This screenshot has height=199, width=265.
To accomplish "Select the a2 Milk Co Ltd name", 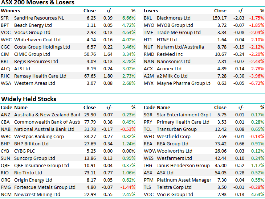I will pyautogui.click(x=172, y=76).
